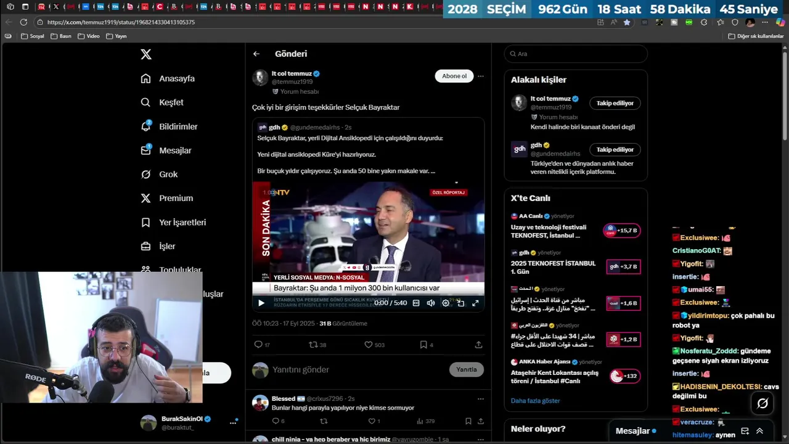Screen dimensions: 789x444
Task: Open the Sosyal bookmarks folder
Action: pos(33,36)
